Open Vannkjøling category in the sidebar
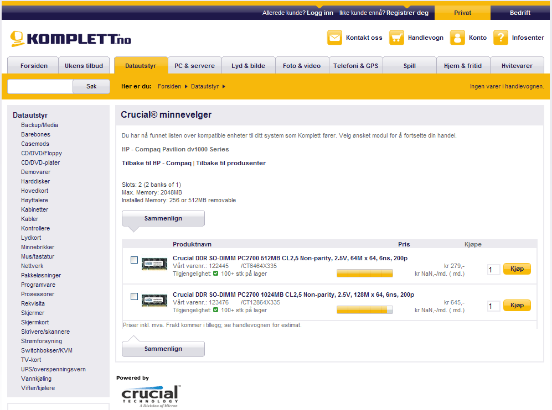This screenshot has height=410, width=552. [x=36, y=379]
